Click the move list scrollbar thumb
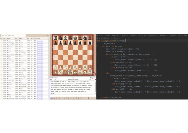 click(x=95, y=87)
